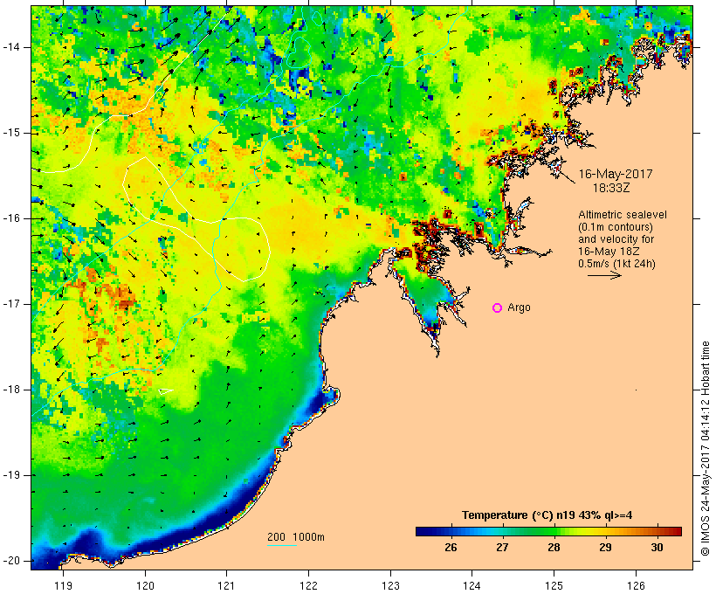The height and width of the screenshot is (594, 716).
Task: Click the cyan line under depth legend
Action: [282, 545]
